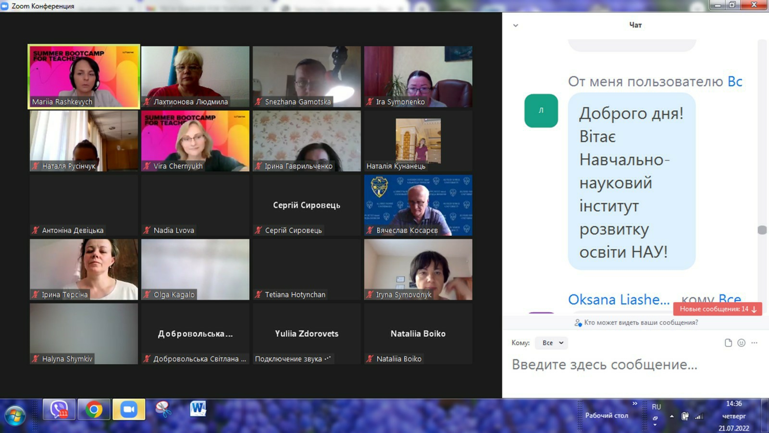Screen dimensions: 769x433
Task: Click sender name Oksana Liashe... in chat
Action: click(618, 299)
